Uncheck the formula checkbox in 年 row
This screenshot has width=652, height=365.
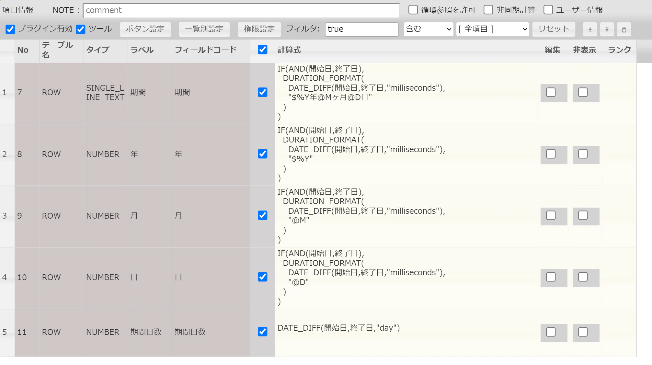pyautogui.click(x=263, y=154)
